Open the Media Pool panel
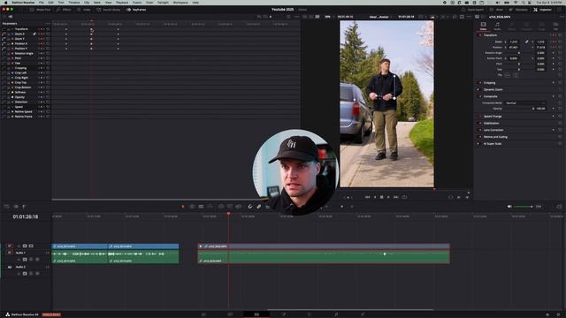 pos(40,10)
